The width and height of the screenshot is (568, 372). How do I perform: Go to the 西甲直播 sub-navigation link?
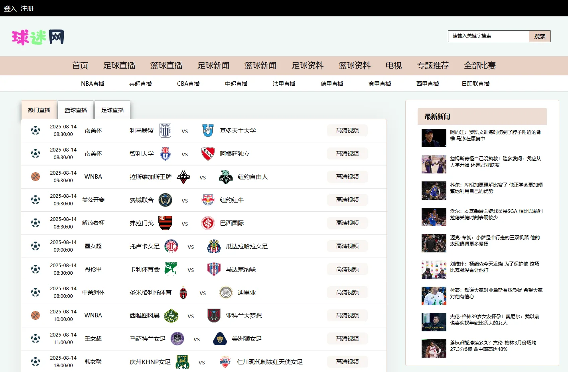pyautogui.click(x=428, y=84)
